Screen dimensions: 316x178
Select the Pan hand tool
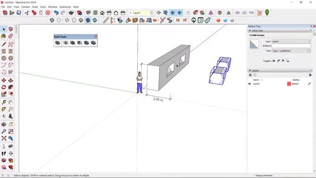11,124
